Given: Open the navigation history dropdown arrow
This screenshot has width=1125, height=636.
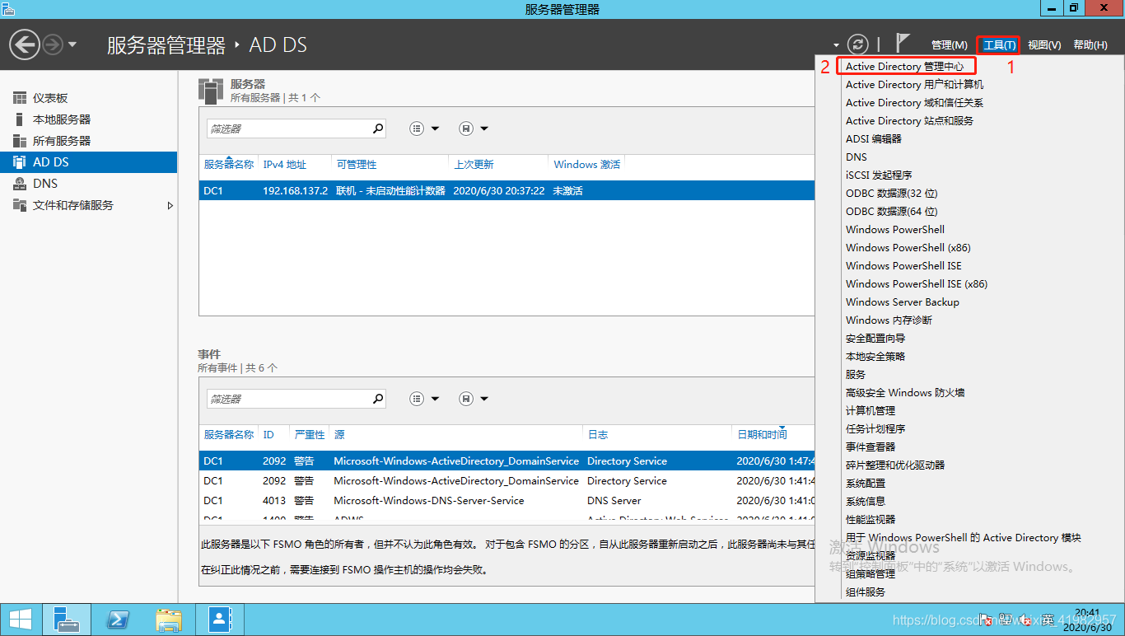Looking at the screenshot, I should point(72,44).
